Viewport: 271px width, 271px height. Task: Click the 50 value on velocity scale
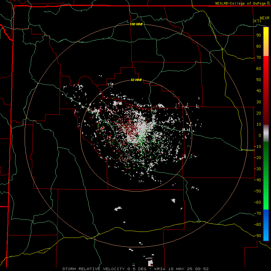click(259, 80)
